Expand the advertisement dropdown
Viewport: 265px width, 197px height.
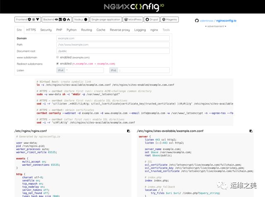216,26
